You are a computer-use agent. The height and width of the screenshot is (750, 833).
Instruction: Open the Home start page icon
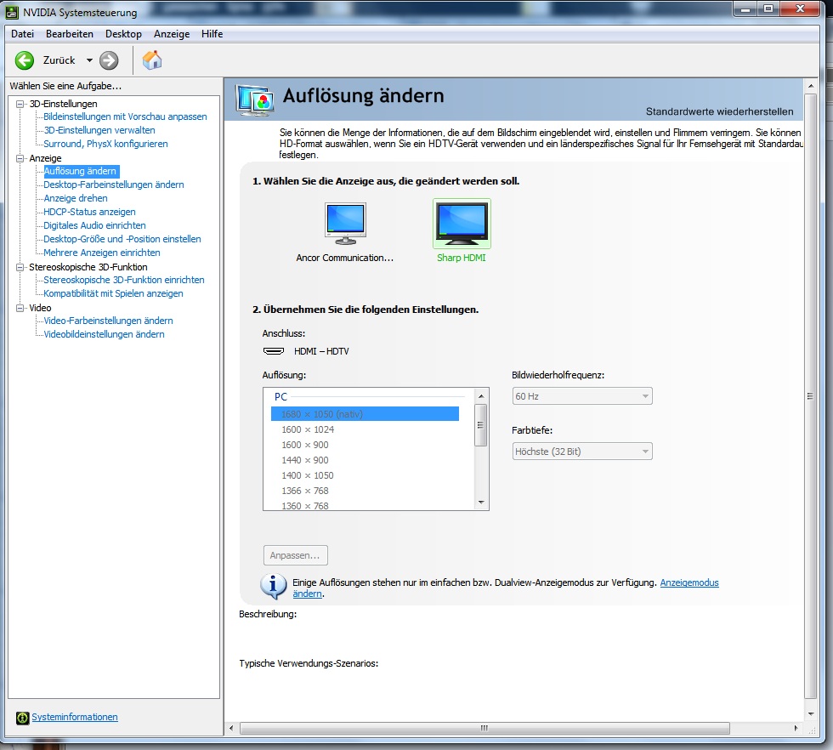click(152, 60)
